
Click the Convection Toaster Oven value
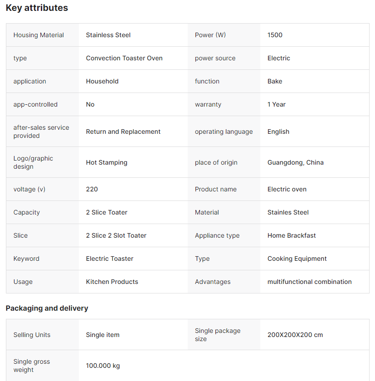(124, 58)
